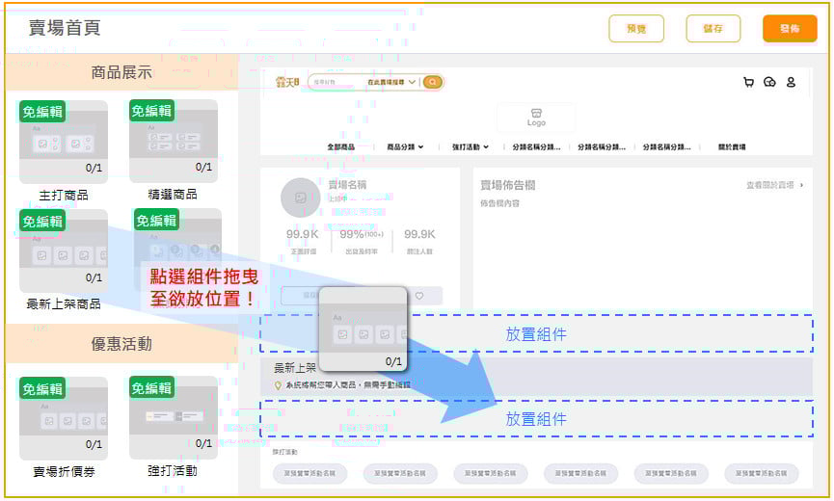
Task: Click the user account icon
Action: point(791,83)
